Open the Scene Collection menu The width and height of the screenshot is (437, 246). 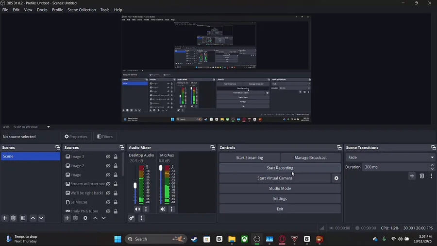coord(82,10)
